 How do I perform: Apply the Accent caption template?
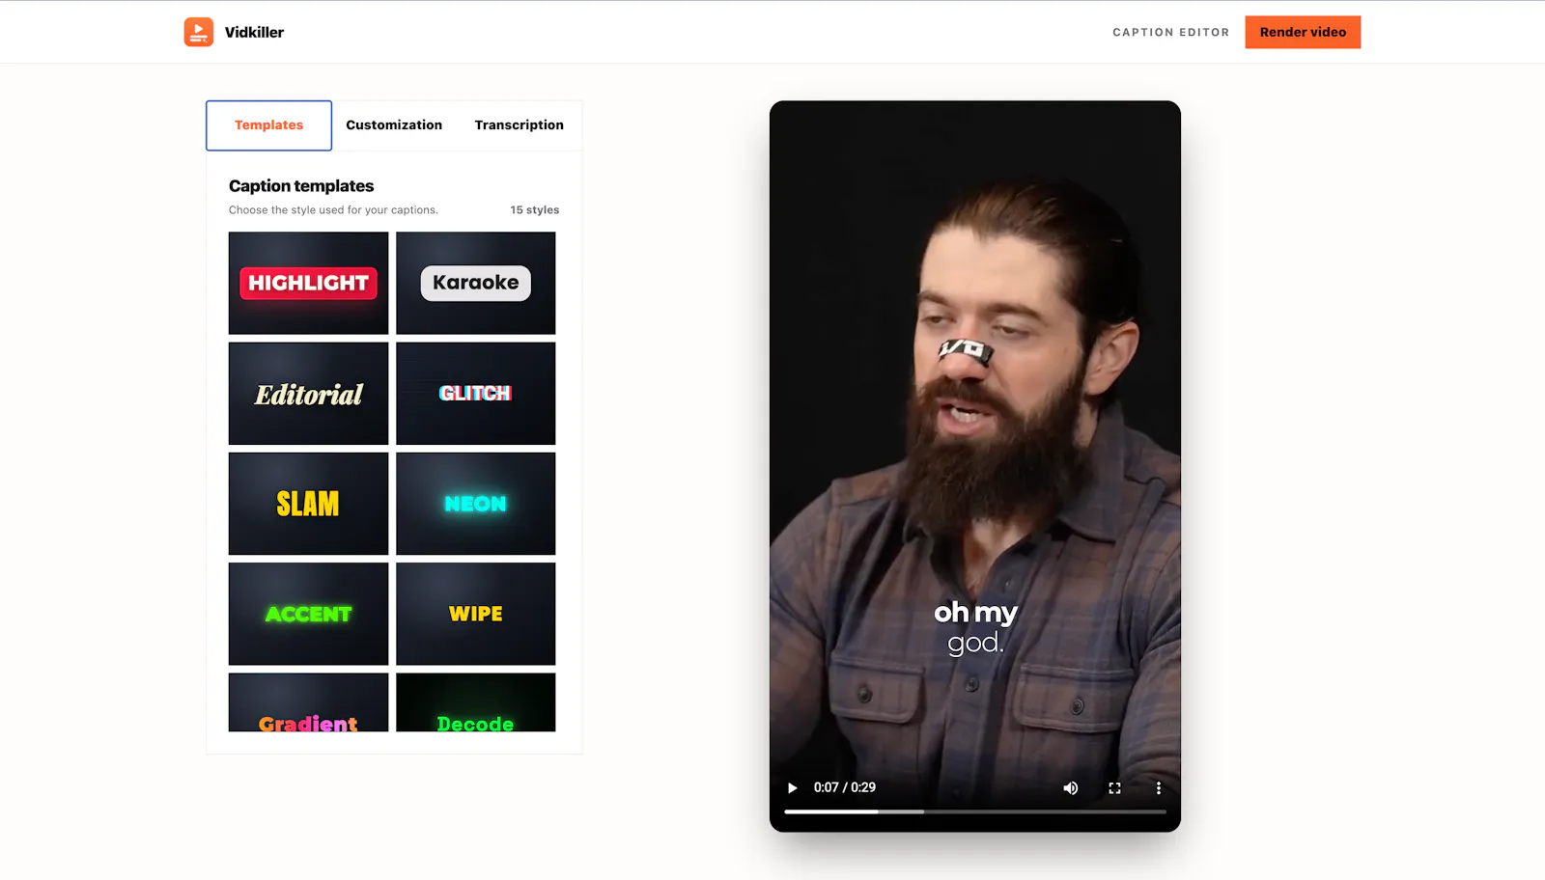pos(308,614)
